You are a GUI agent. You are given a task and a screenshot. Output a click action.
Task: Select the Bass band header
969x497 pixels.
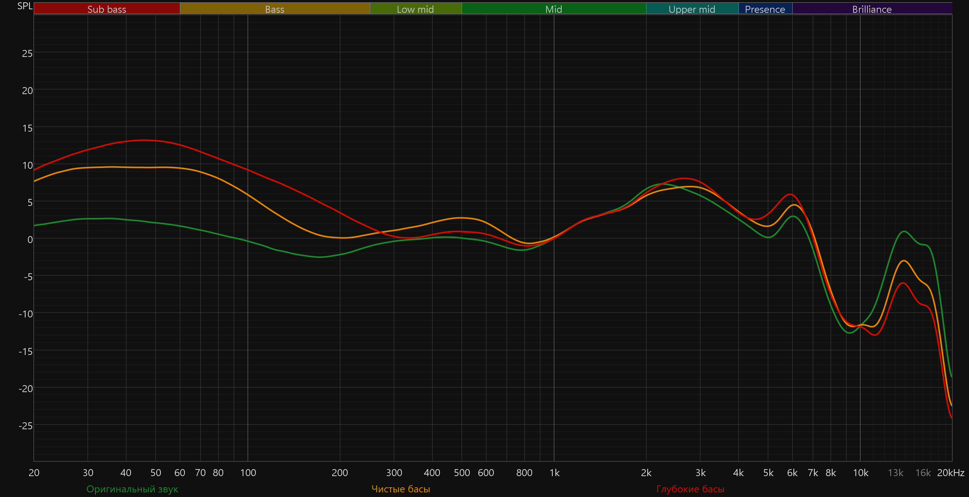pos(274,9)
